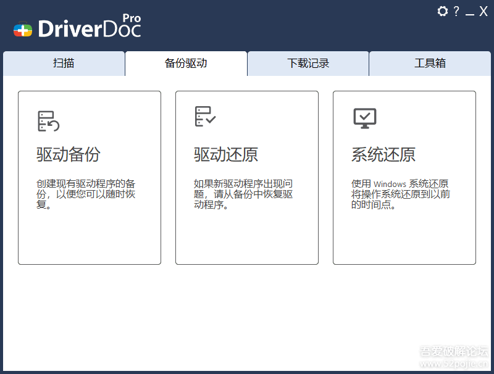This screenshot has width=494, height=374.
Task: Open the 驱动备份 heading
Action: [69, 154]
